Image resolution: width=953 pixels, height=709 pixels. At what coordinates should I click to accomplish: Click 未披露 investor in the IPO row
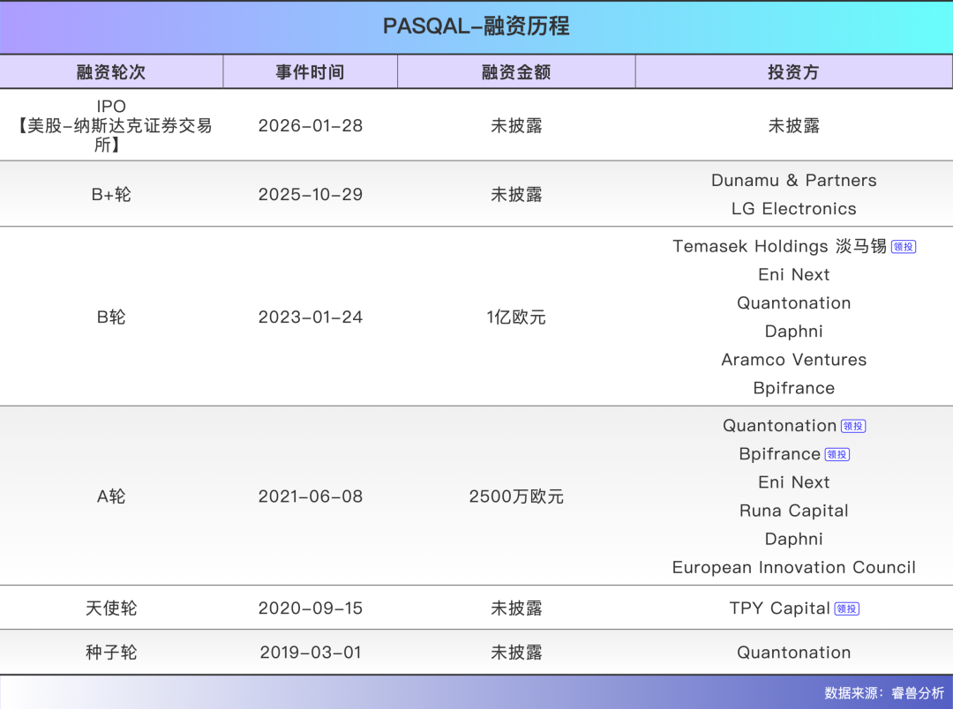(x=794, y=126)
